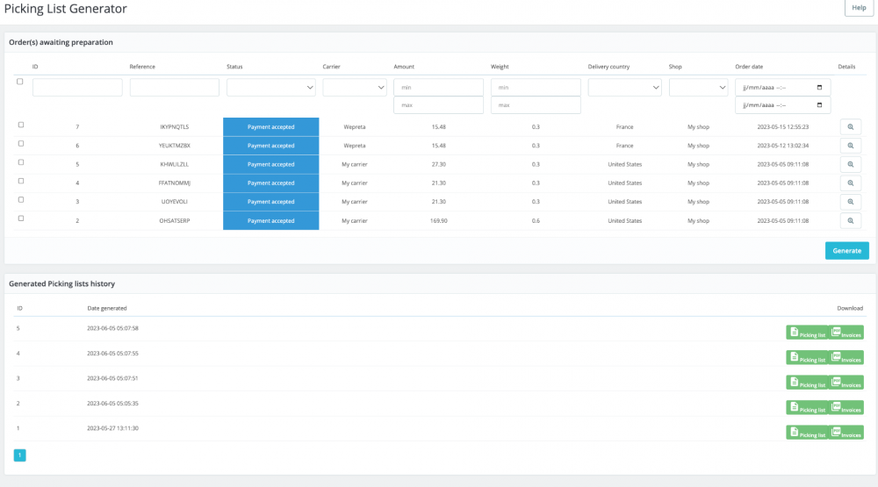Click the amount 27.30
The width and height of the screenshot is (878, 487).
[x=438, y=165]
